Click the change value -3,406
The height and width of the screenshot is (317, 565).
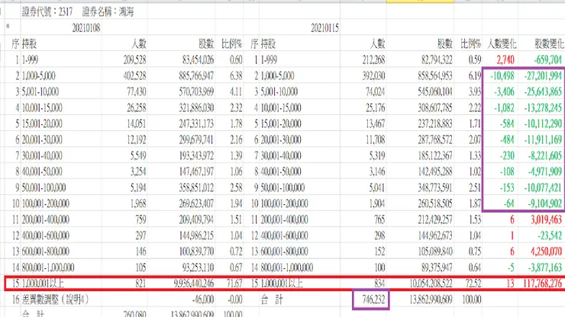[x=504, y=91]
